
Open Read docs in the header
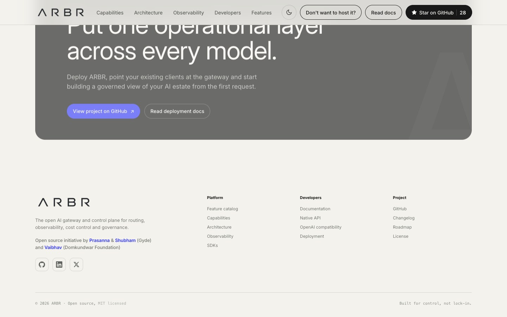383,12
